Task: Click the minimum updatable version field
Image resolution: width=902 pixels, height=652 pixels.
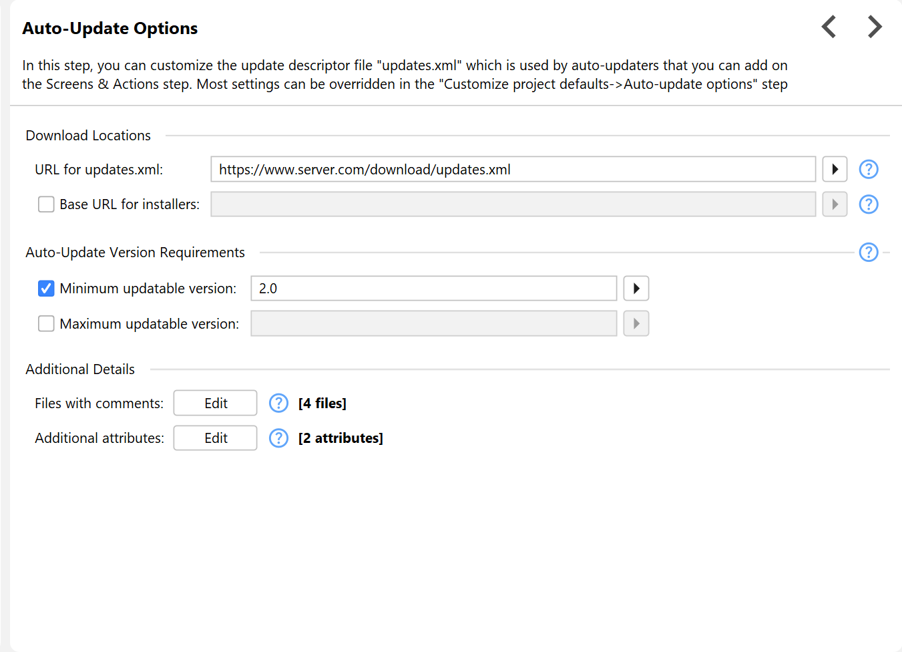Action: 434,289
